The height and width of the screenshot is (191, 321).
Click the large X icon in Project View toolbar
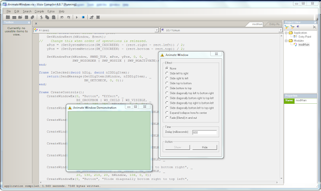314,27
